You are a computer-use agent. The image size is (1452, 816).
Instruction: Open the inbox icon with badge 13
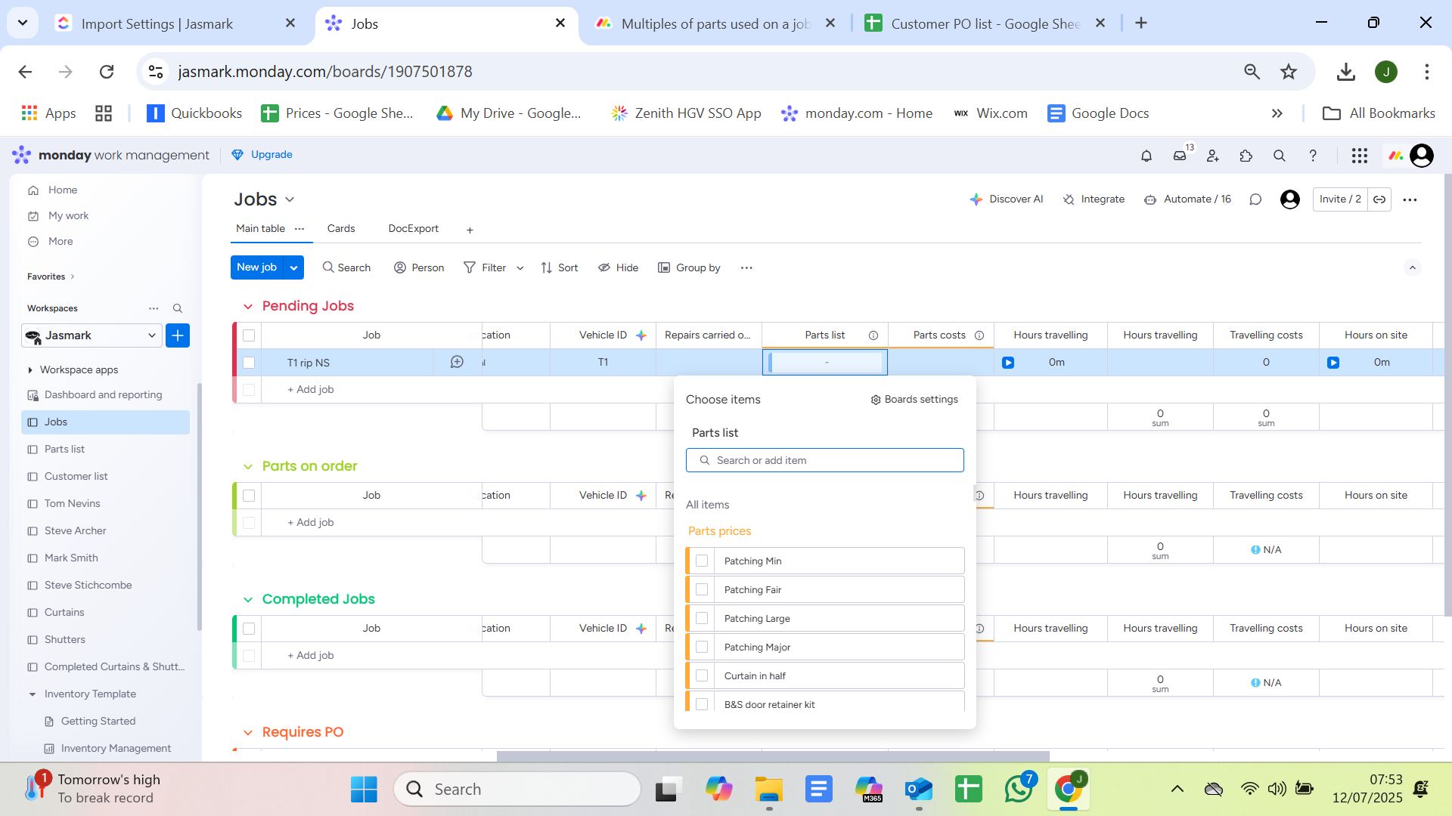point(1180,156)
